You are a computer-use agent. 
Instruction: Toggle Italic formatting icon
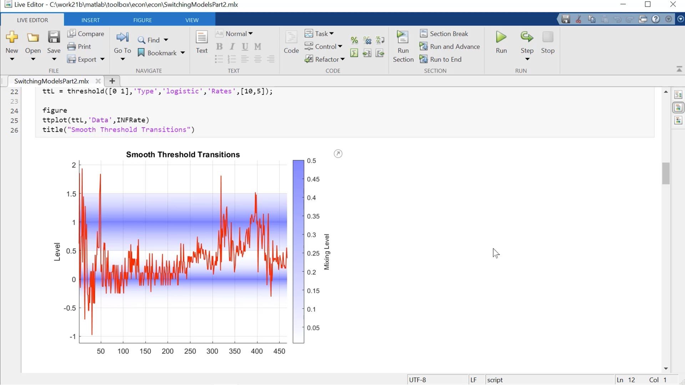(232, 46)
